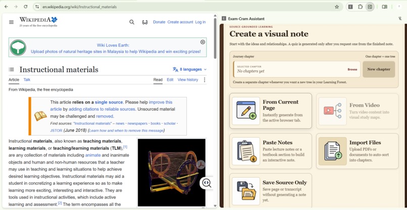
Task: Open the browser extensions puzzle icon
Action: (x=360, y=7)
